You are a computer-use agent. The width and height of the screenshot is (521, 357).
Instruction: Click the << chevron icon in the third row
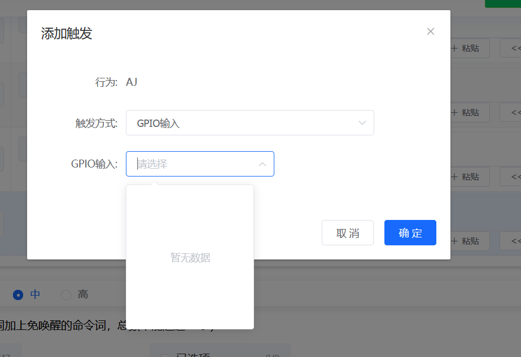[x=515, y=177]
